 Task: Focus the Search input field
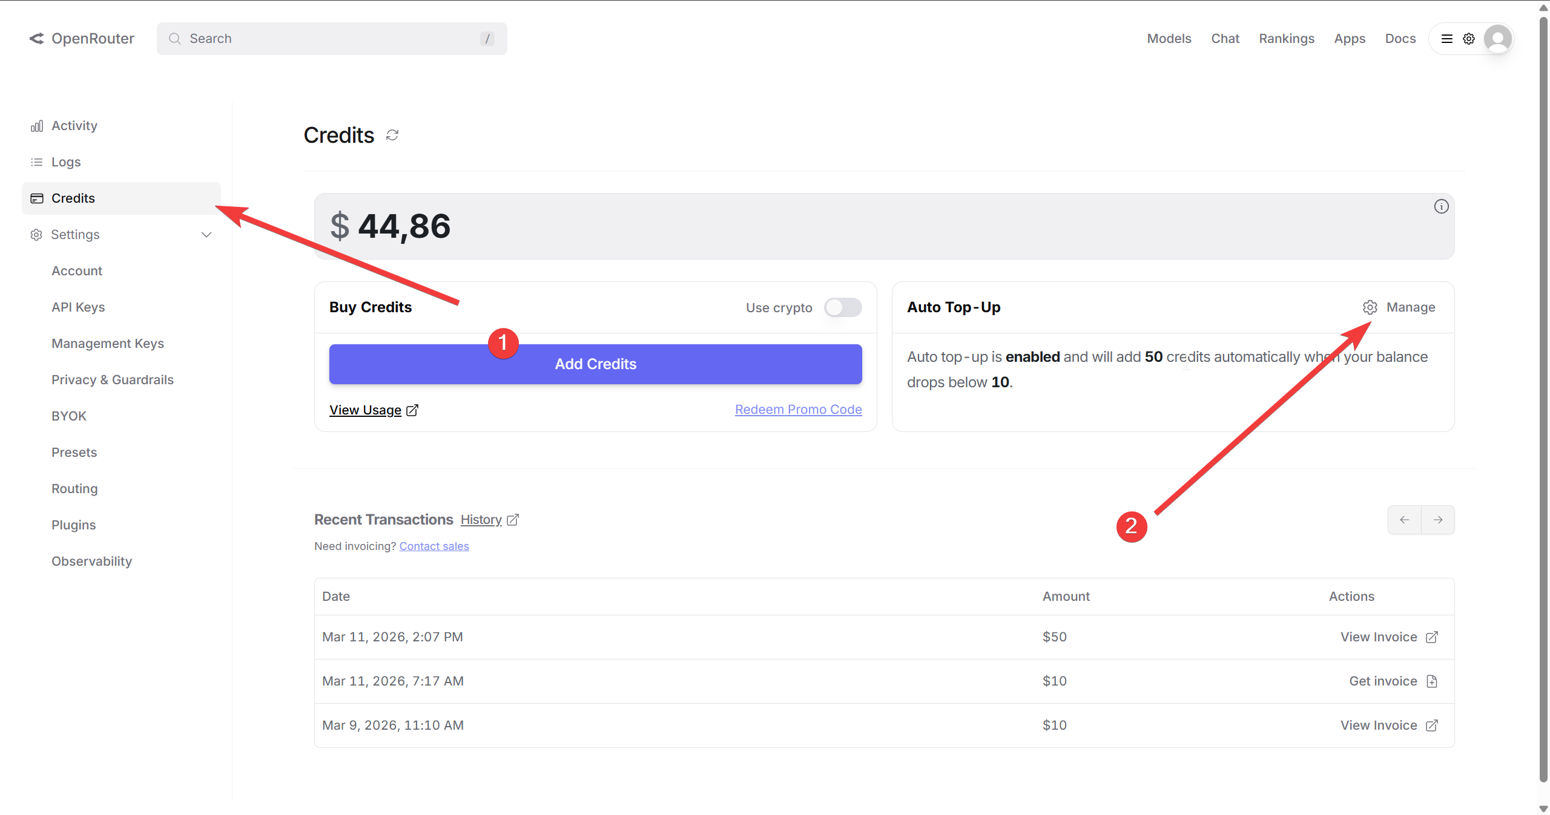(332, 39)
